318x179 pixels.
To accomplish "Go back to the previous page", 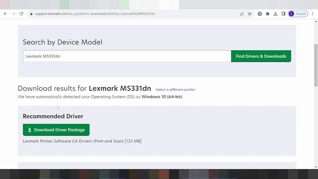I will point(5,14).
